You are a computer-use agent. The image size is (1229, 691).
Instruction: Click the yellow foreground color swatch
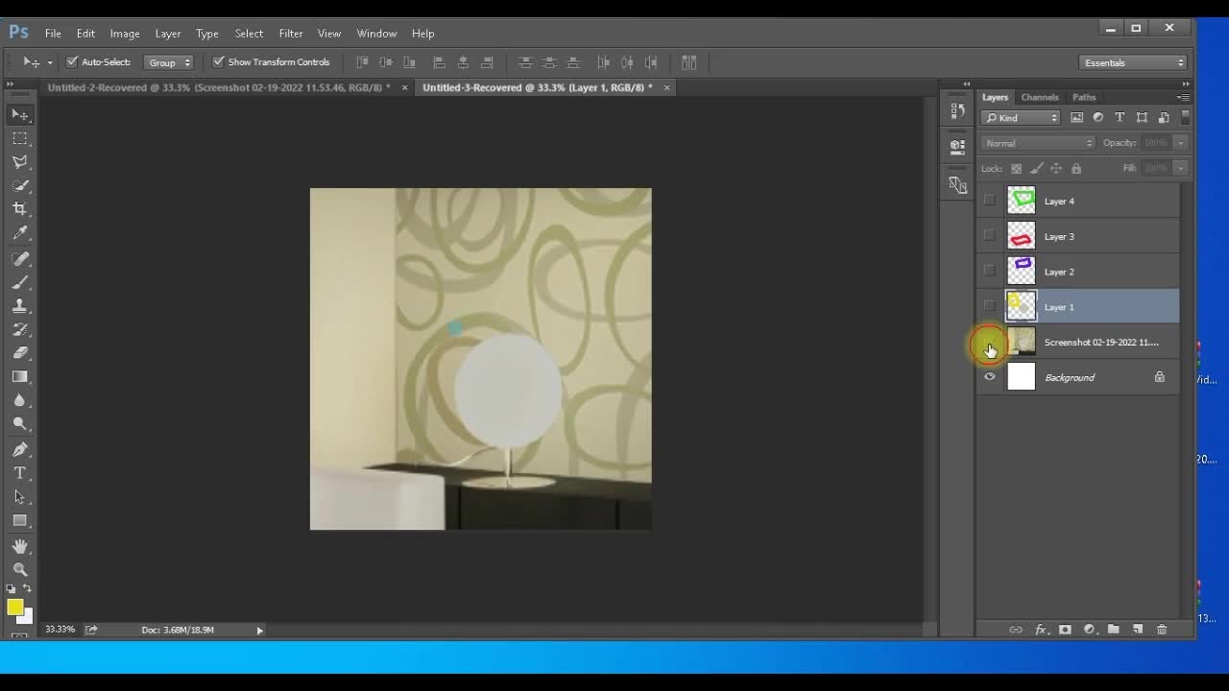tap(14, 607)
